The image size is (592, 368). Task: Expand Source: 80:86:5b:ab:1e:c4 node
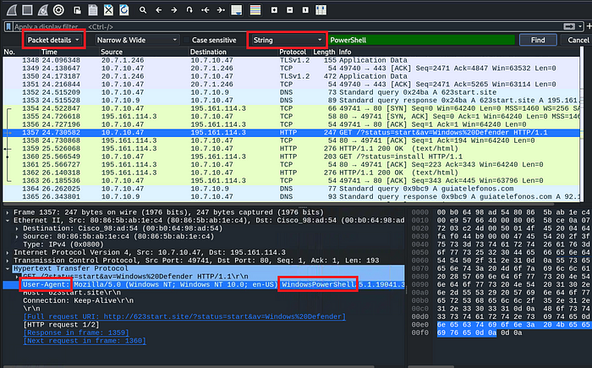click(17, 237)
